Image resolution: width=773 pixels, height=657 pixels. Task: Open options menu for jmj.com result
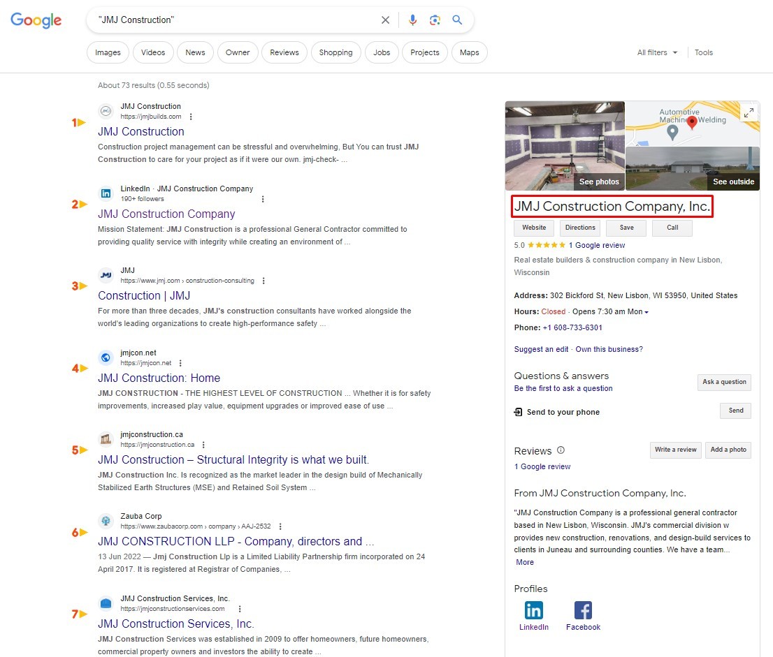(x=263, y=281)
